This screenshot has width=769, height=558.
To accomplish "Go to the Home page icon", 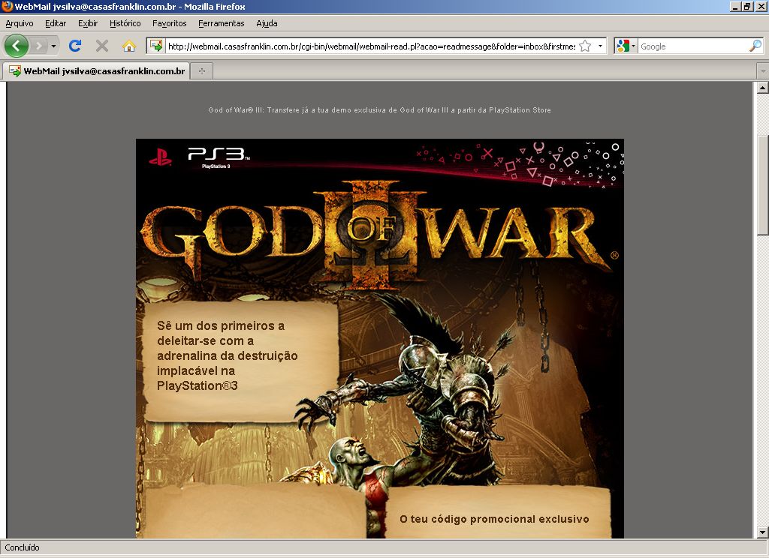I will pos(129,46).
